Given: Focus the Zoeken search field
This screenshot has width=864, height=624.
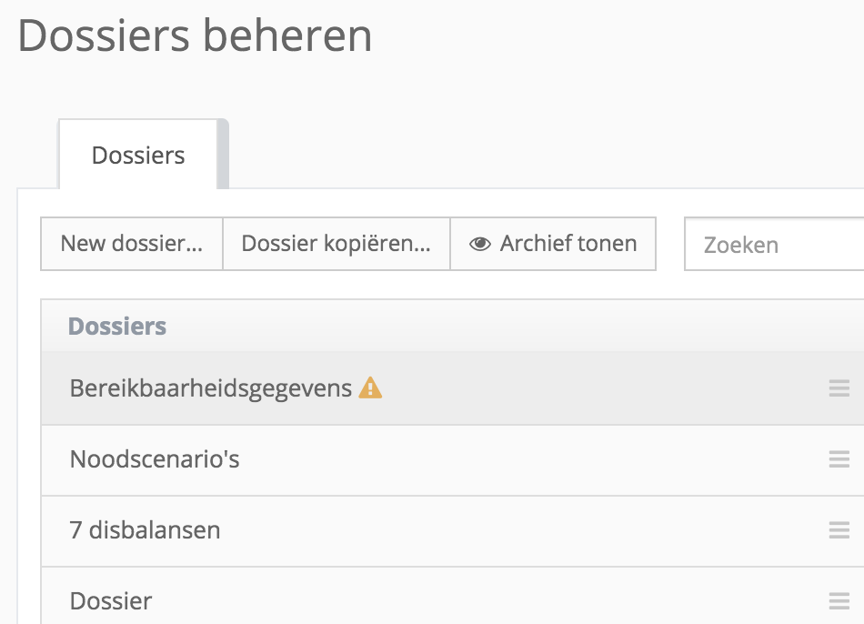Looking at the screenshot, I should click(774, 244).
